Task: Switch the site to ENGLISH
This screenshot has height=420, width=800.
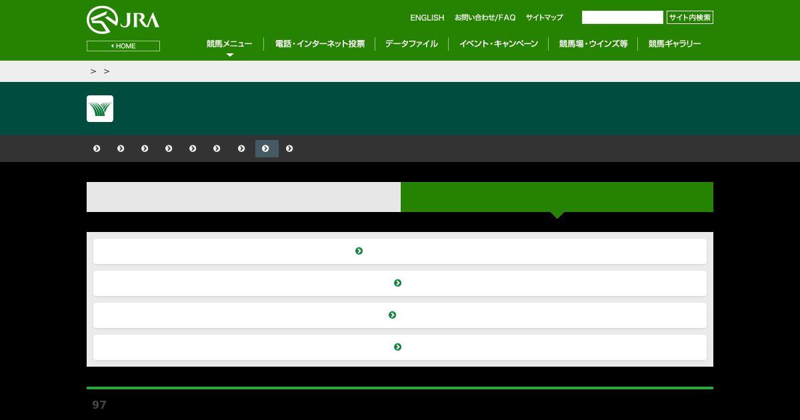Action: point(427,17)
